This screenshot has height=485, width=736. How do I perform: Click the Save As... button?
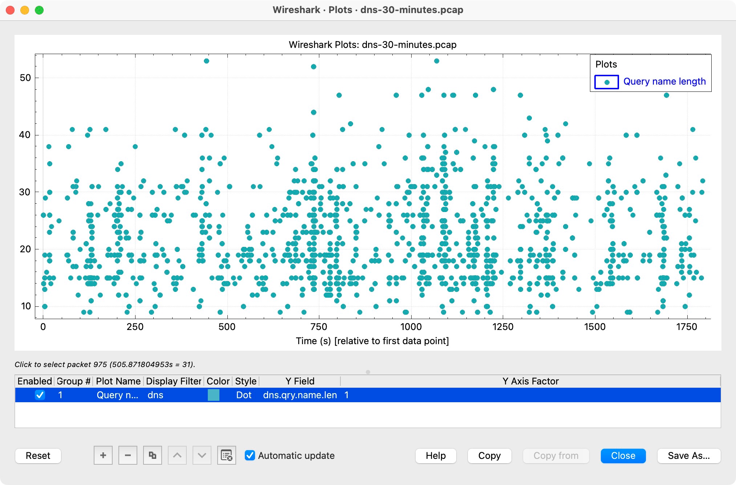click(688, 456)
